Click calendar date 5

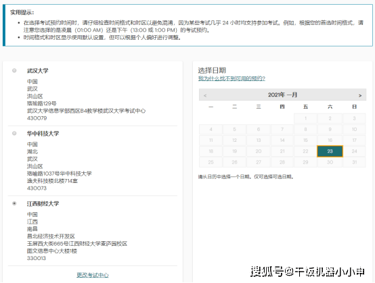234,129
